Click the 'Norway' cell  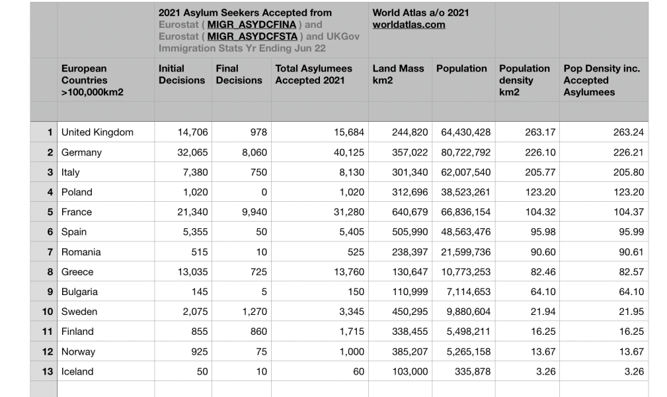tap(106, 351)
